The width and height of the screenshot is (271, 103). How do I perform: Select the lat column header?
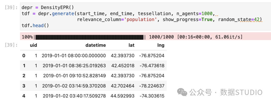click(x=131, y=45)
